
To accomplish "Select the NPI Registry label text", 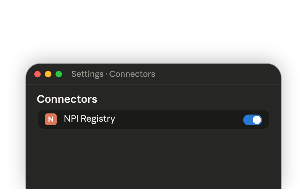I will [x=89, y=119].
